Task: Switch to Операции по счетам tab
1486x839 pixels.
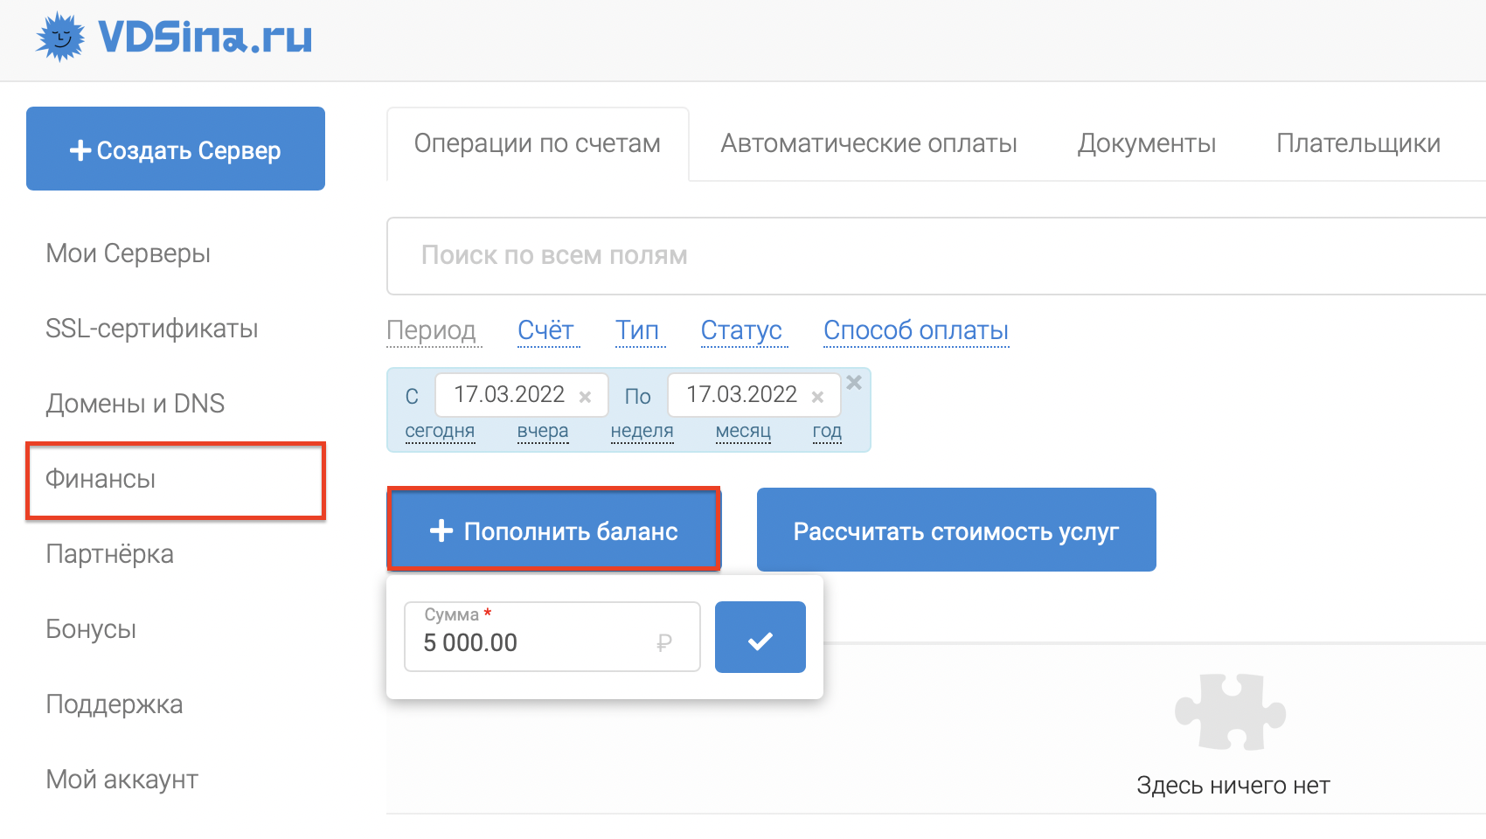Action: (538, 143)
